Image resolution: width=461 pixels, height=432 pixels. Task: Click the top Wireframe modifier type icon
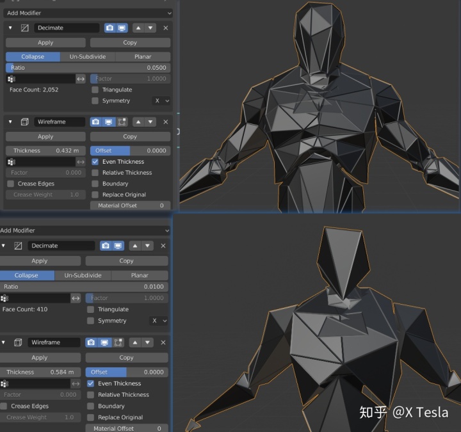pyautogui.click(x=25, y=122)
